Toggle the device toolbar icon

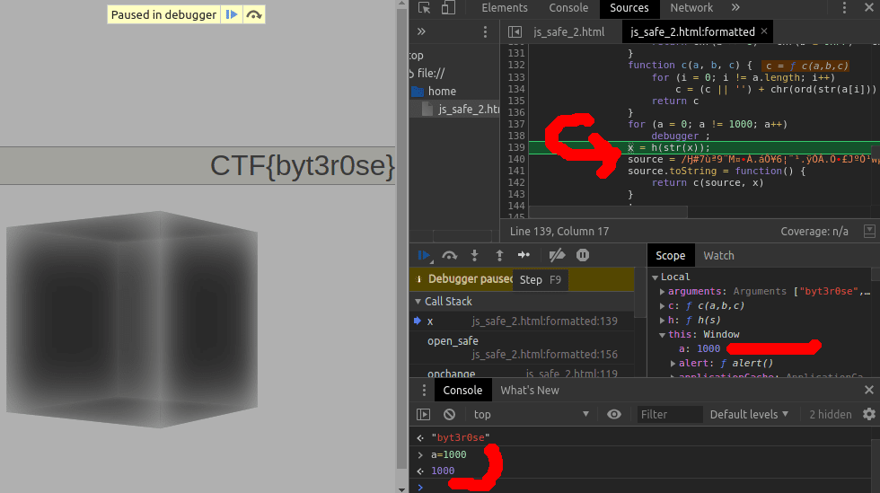(x=448, y=8)
